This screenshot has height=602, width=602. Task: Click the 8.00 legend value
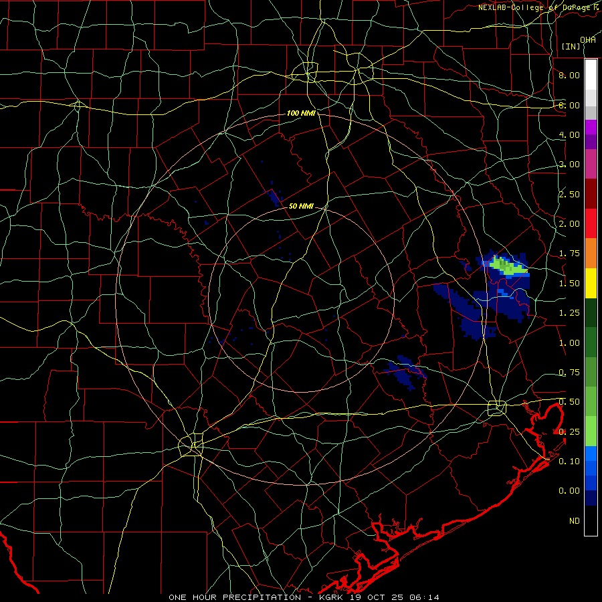click(569, 75)
